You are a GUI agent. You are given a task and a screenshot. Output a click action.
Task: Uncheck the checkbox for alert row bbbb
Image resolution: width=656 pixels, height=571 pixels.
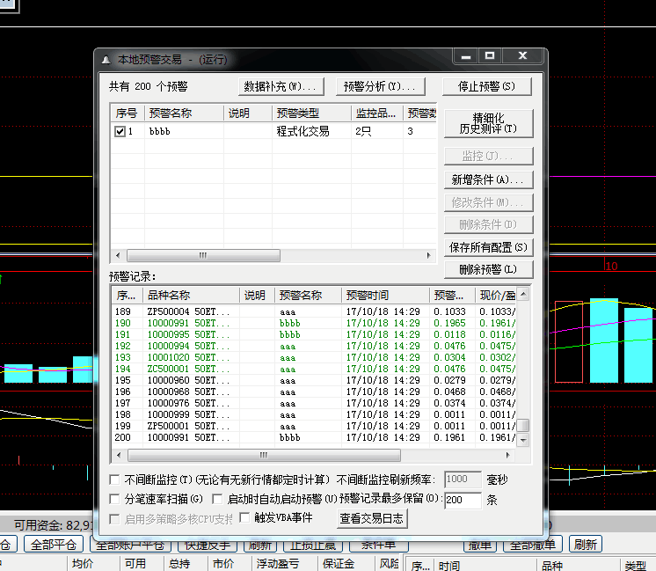coord(120,131)
